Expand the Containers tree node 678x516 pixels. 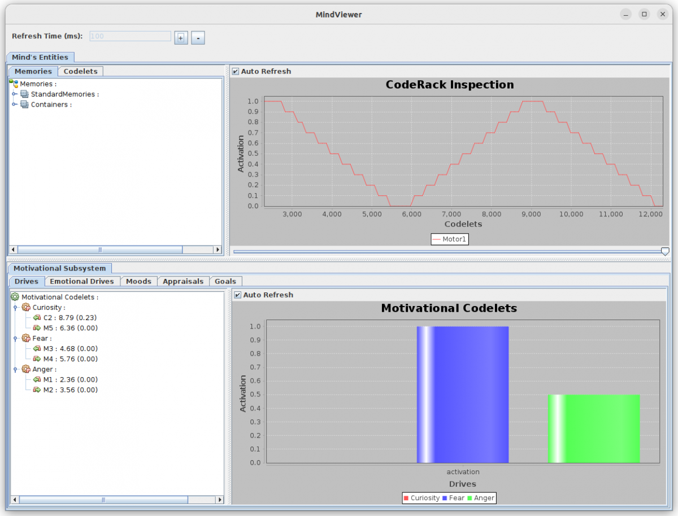tap(15, 104)
